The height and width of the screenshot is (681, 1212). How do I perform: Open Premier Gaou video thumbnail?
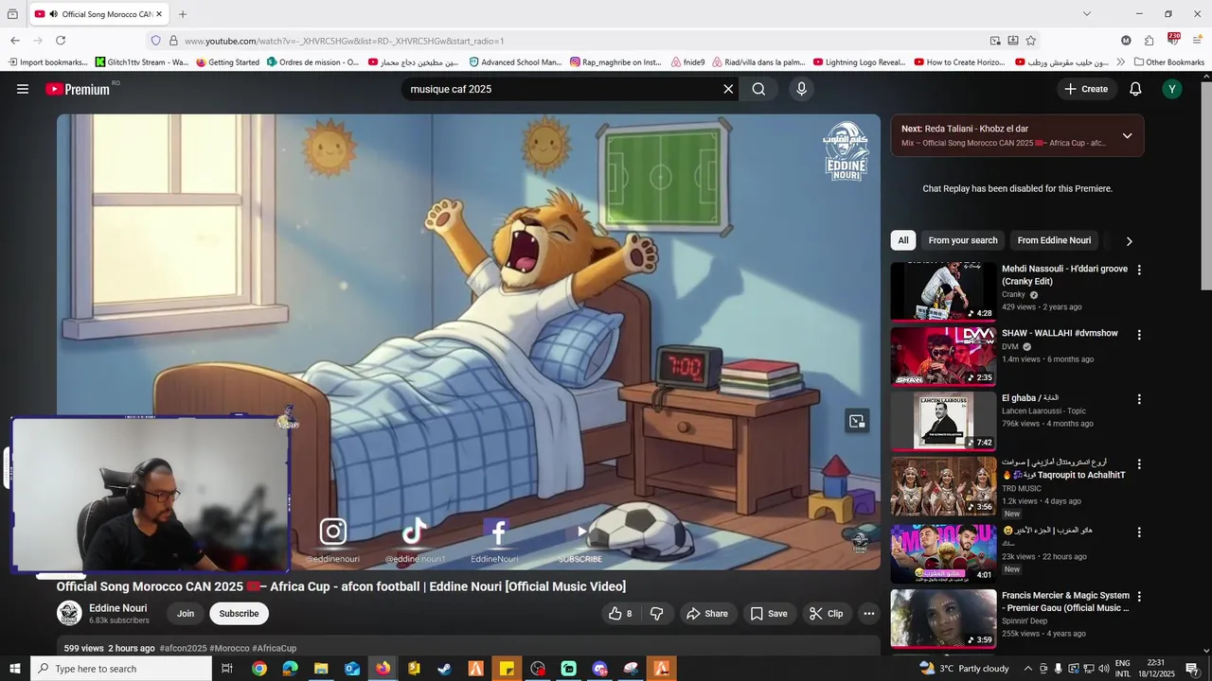tap(943, 619)
